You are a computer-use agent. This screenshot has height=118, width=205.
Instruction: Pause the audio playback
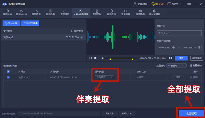pyautogui.click(x=90, y=58)
